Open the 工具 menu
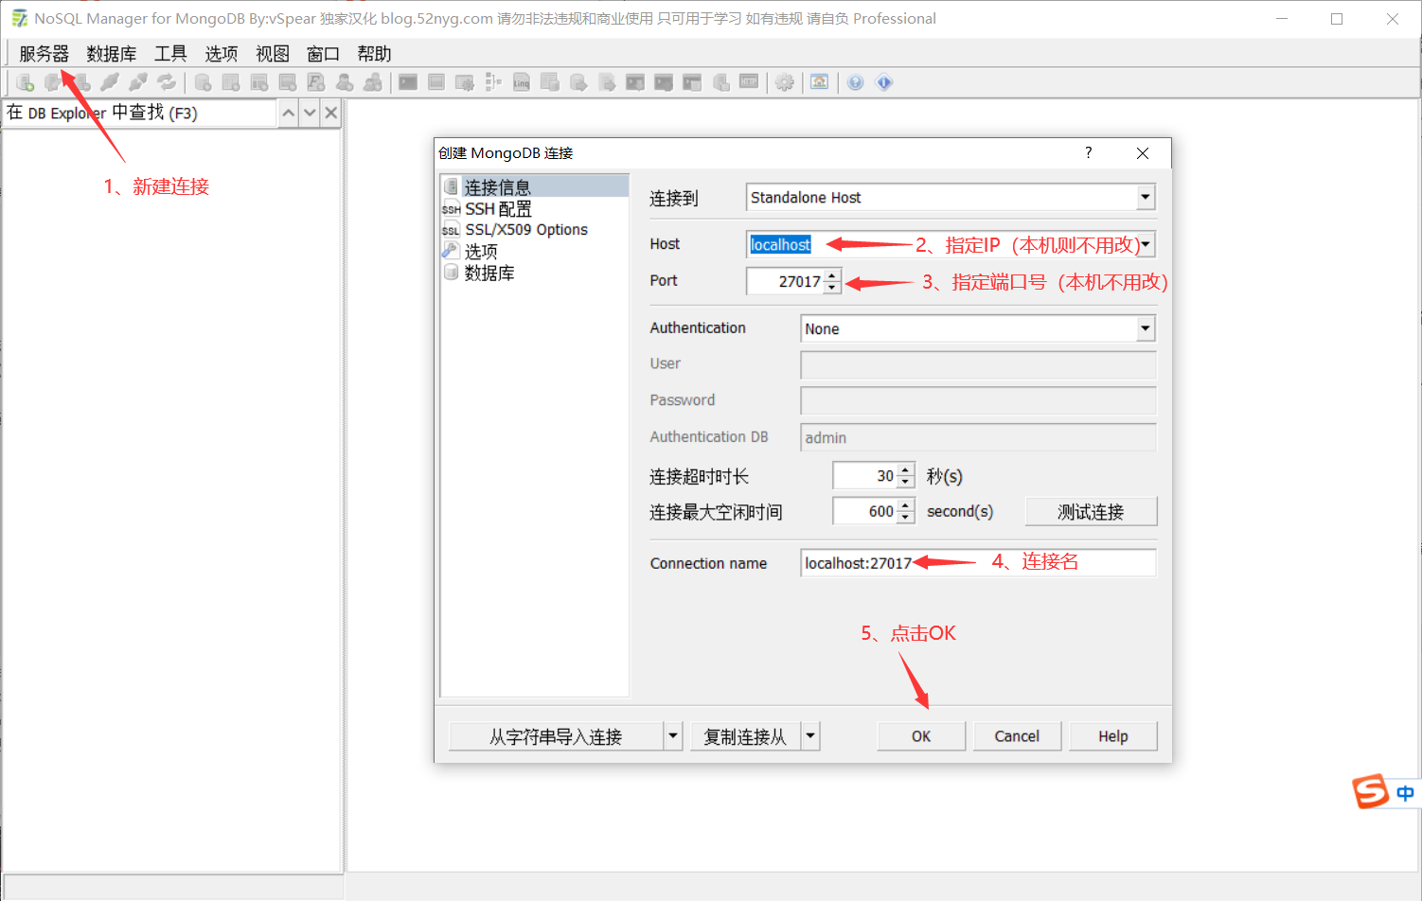This screenshot has width=1422, height=901. (x=170, y=54)
